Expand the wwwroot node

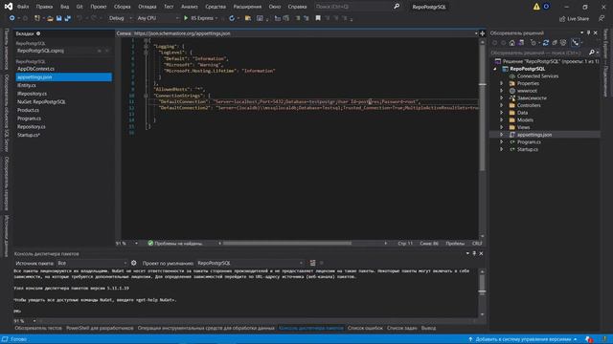(x=502, y=91)
